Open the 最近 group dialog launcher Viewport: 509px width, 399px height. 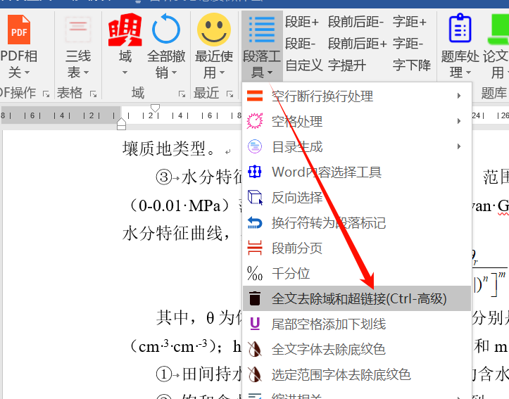pyautogui.click(x=230, y=94)
